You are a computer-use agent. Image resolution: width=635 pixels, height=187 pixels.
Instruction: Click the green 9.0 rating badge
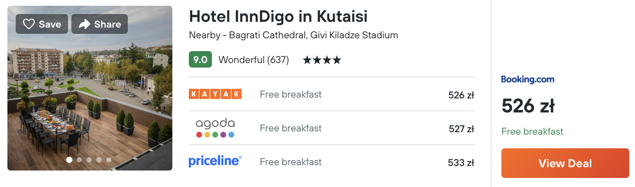[x=200, y=60]
